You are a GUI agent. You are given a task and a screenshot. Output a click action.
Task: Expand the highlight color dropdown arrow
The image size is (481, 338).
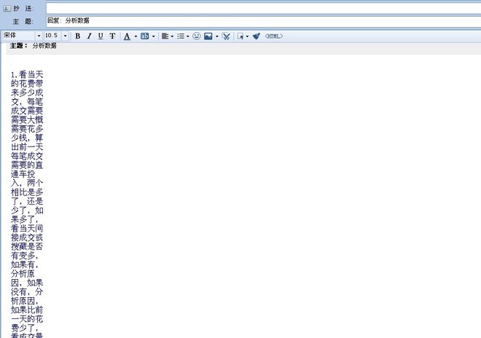pos(153,36)
